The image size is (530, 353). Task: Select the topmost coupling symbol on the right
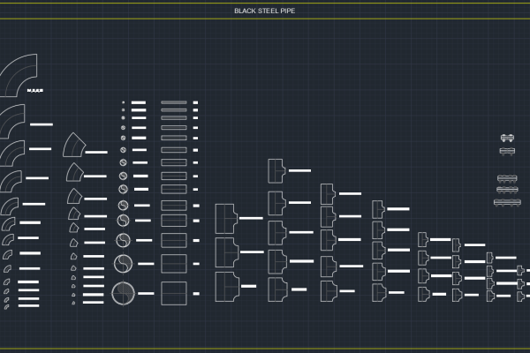(507, 139)
